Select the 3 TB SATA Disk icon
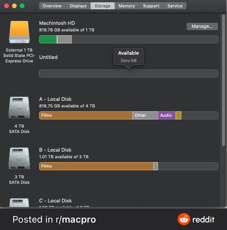Image resolution: width=227 pixels, height=230 pixels. (19, 158)
